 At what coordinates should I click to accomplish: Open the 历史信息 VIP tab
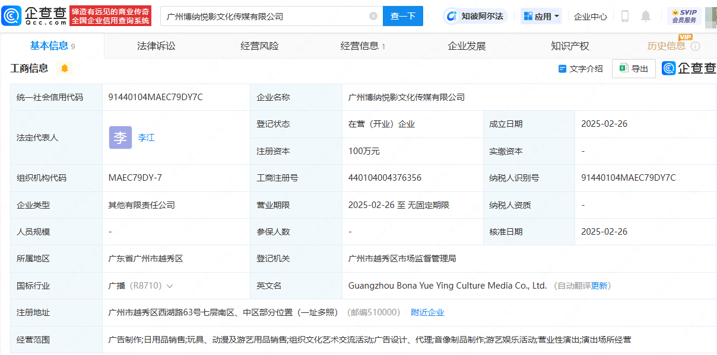667,46
